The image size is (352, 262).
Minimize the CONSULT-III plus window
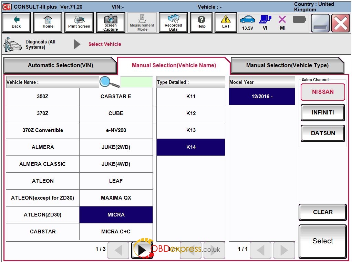tap(320, 23)
